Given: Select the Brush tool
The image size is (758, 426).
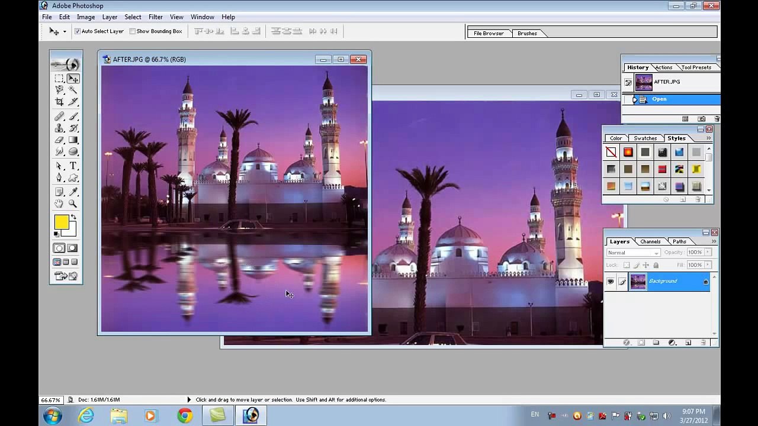Looking at the screenshot, I should 73,117.
